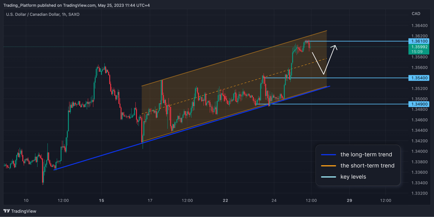Click the date label 29 on time axis
The width and height of the screenshot is (434, 217).
click(x=350, y=200)
